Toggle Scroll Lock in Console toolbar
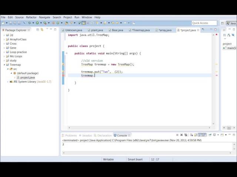Screen dimensions: 237x177 click(196, 135)
